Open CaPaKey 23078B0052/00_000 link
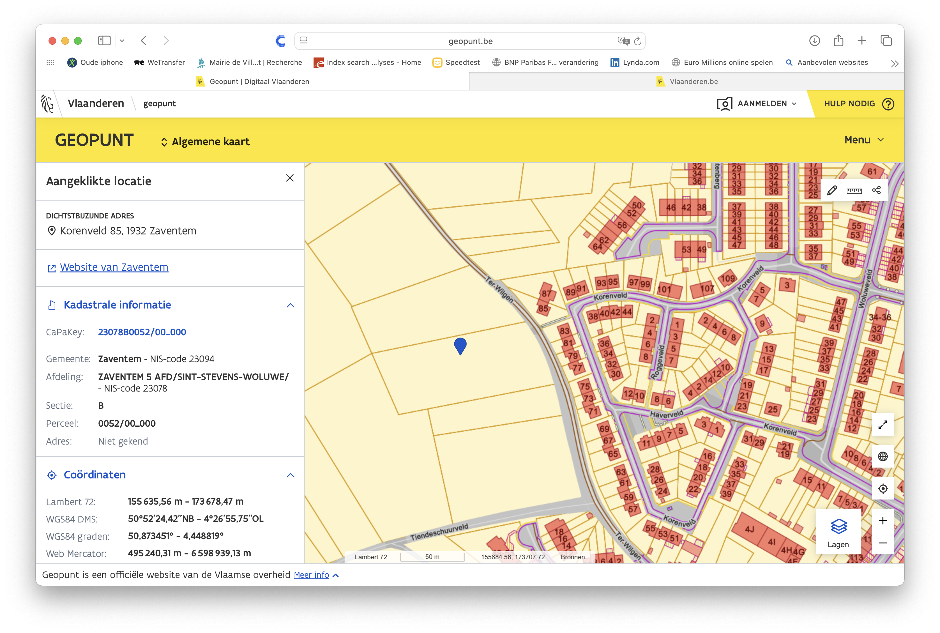Viewport: 940px width, 633px height. [x=142, y=332]
